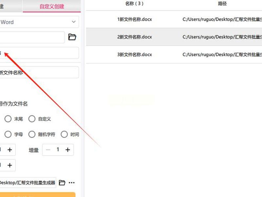Click the path cell of the 2新文件名称.docx row
Image resolution: width=262 pixels, height=197 pixels.
point(222,37)
